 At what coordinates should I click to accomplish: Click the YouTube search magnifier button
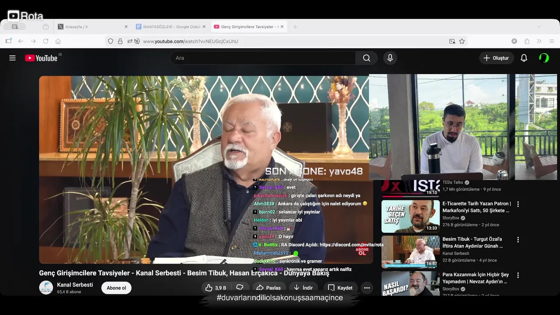367,58
